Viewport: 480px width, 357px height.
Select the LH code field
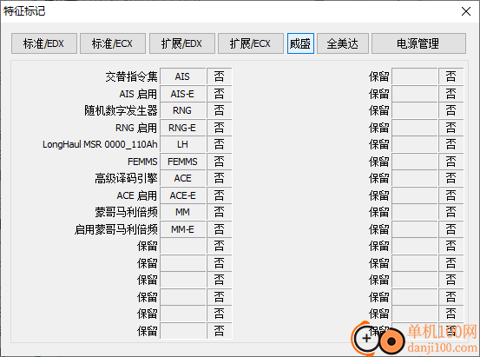[x=183, y=144]
